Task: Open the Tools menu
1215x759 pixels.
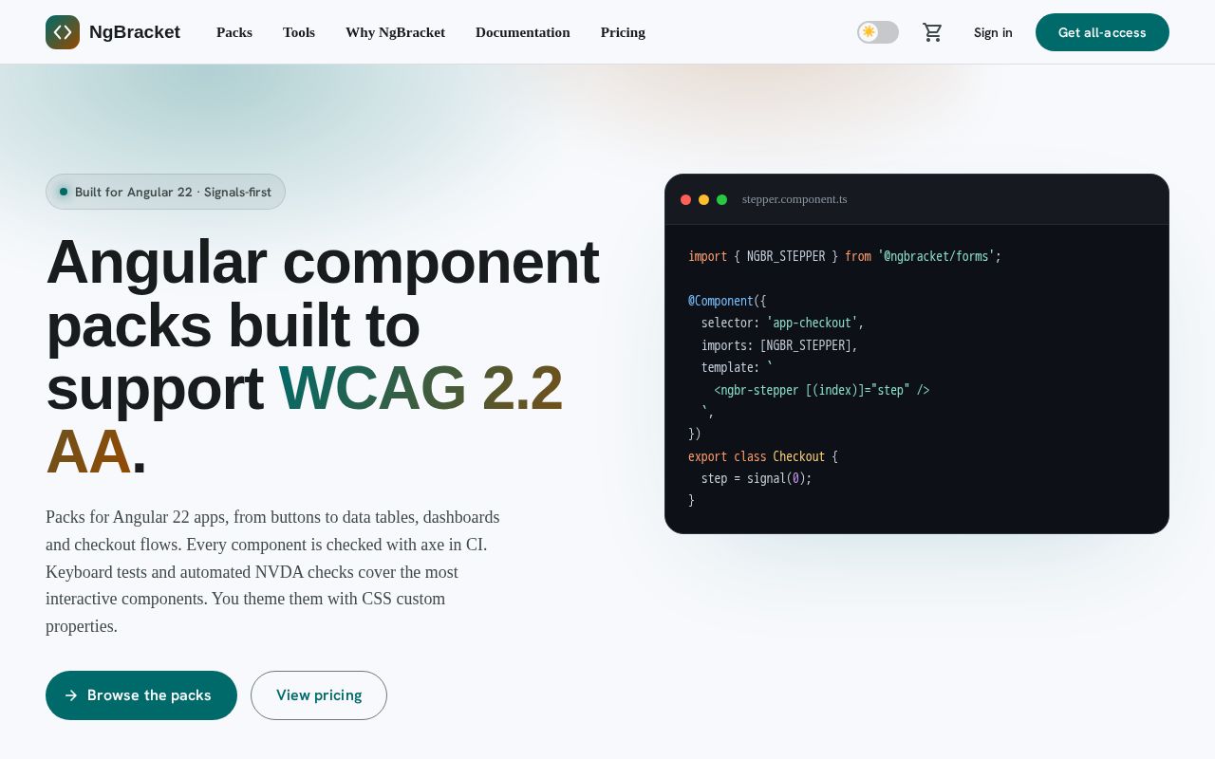Action: pyautogui.click(x=299, y=32)
